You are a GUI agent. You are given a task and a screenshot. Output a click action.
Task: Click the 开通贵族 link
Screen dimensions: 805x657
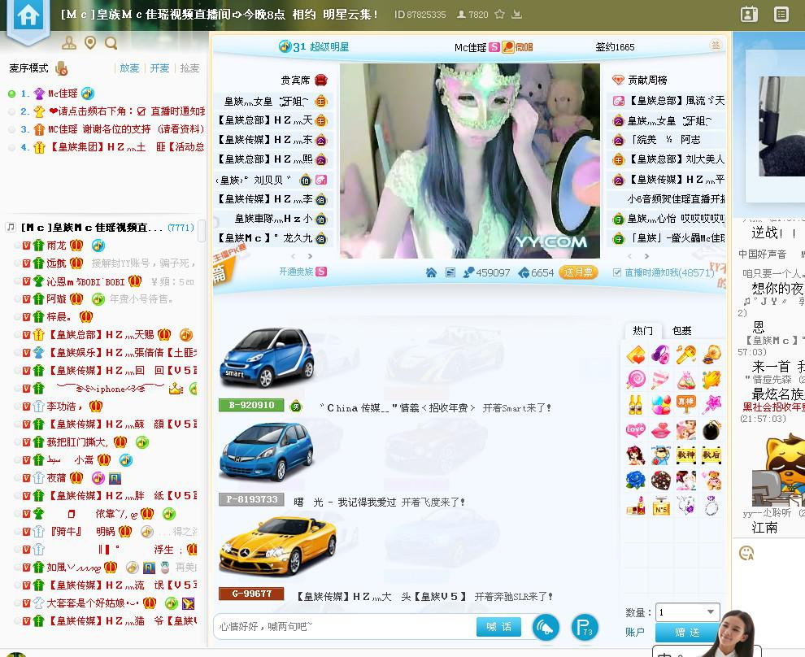pos(296,272)
